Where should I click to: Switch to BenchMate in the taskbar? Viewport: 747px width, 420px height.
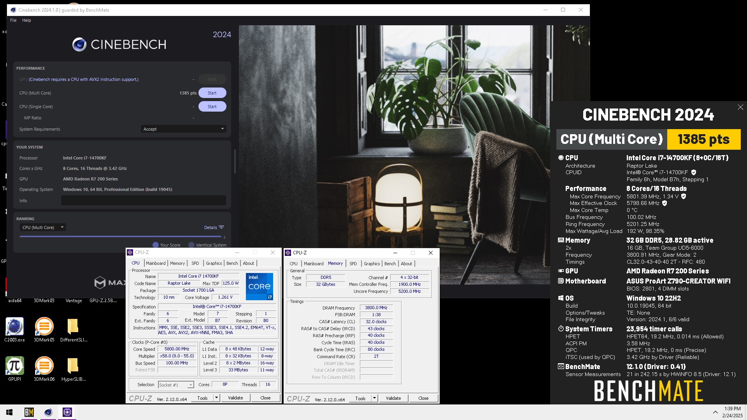[29, 412]
